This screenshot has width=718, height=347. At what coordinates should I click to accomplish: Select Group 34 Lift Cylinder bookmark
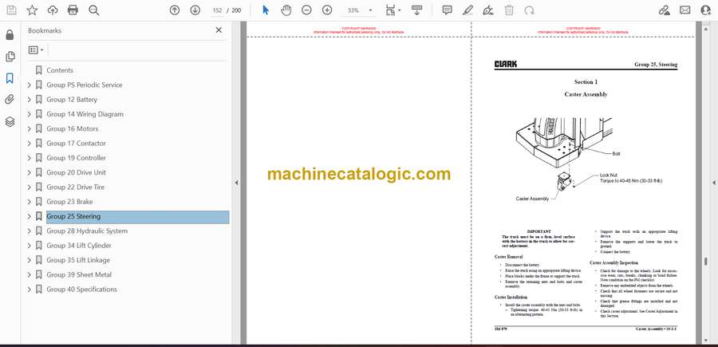pyautogui.click(x=79, y=246)
